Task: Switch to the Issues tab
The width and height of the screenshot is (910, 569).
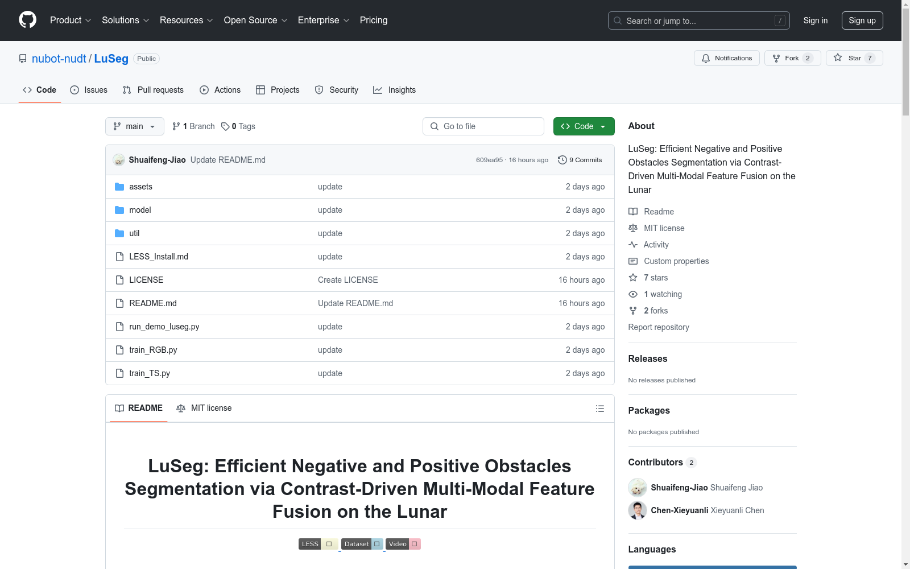Action: click(89, 90)
